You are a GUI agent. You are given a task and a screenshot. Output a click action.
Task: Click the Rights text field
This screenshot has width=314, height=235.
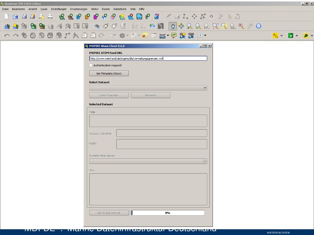click(162, 144)
